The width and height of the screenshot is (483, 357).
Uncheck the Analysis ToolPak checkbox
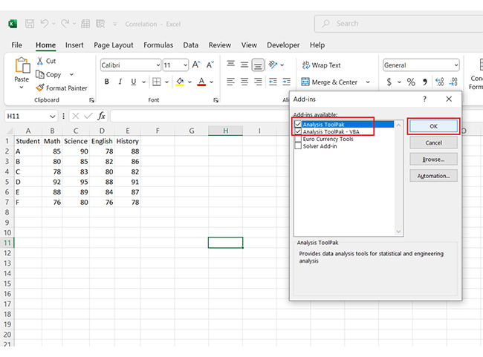pos(298,124)
